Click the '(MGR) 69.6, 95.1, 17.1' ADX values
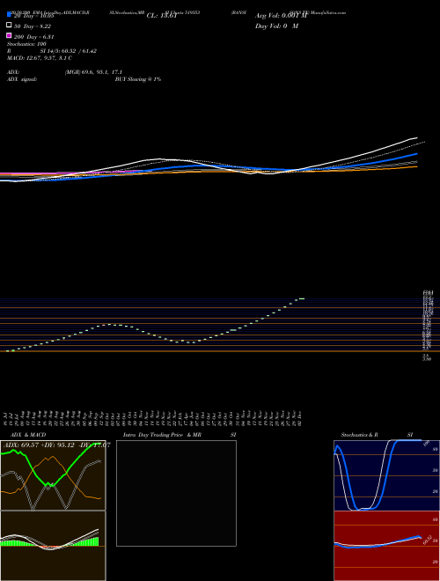Image resolution: width=440 pixels, height=581 pixels. pos(93,72)
